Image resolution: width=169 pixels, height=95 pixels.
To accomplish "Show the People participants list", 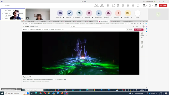I will tap(113, 5).
